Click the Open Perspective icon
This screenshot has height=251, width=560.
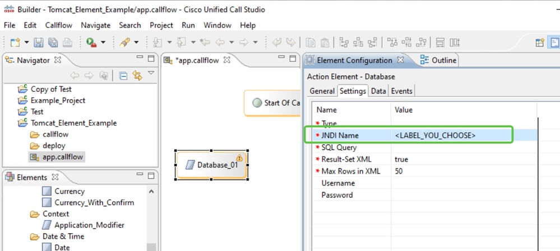[x=540, y=43]
